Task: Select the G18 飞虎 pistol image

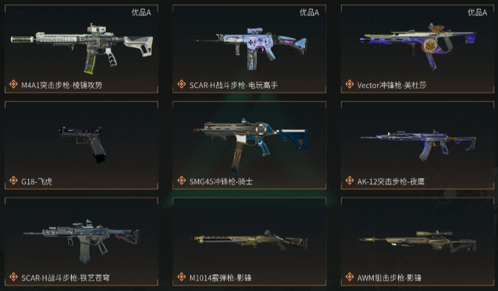Action: coord(83,144)
